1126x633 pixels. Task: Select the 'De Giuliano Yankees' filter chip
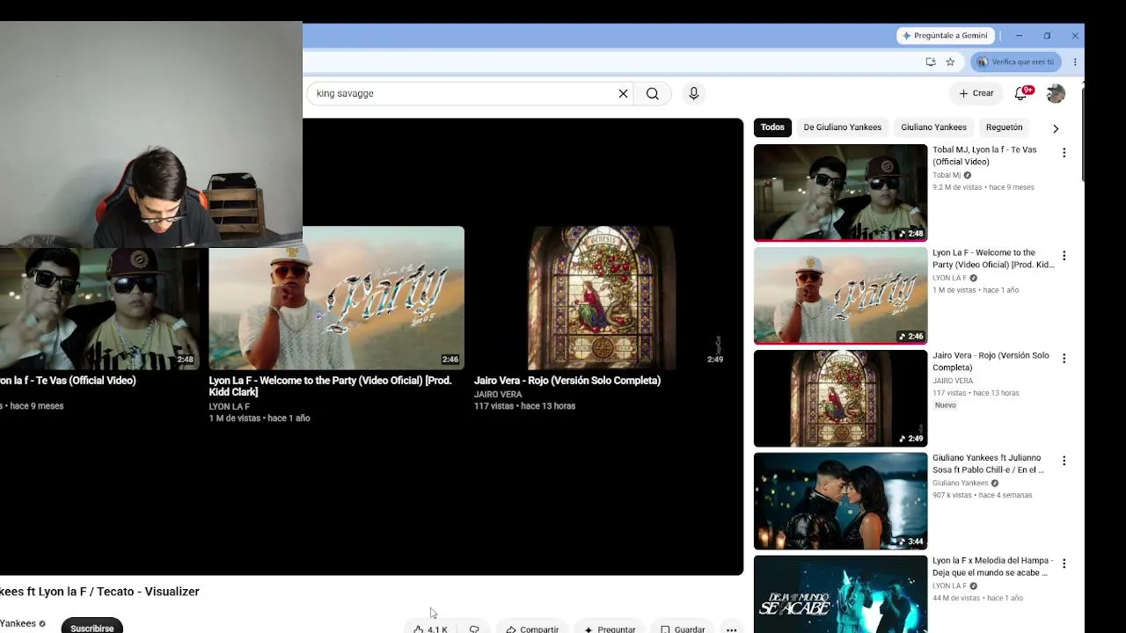(842, 127)
